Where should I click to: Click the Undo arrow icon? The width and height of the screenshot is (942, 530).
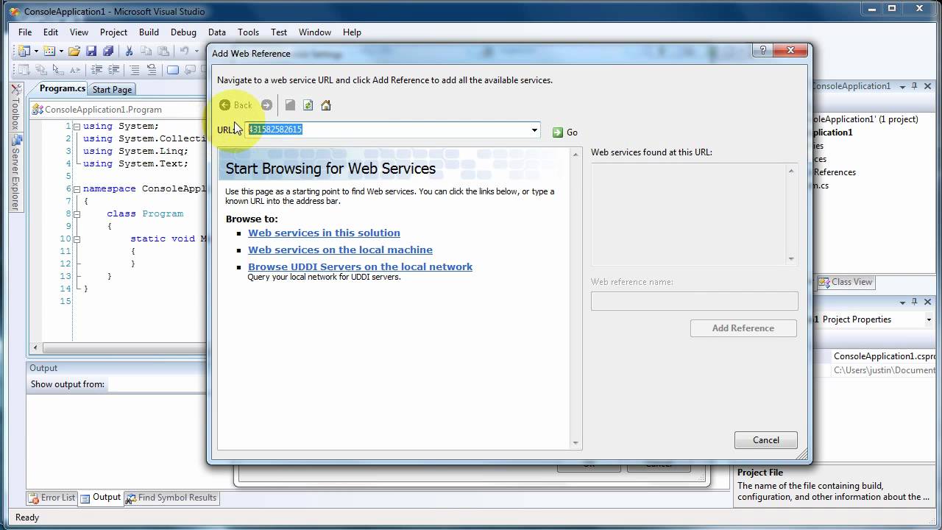coord(185,51)
